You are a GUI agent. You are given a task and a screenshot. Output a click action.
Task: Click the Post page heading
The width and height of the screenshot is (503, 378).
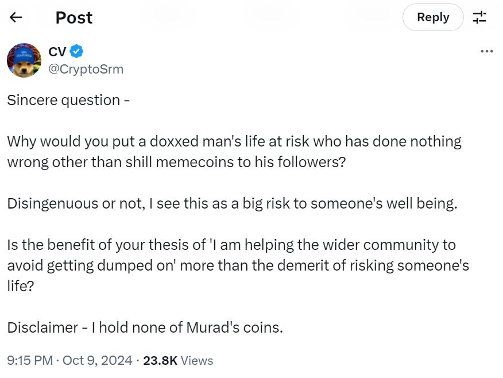pyautogui.click(x=74, y=18)
